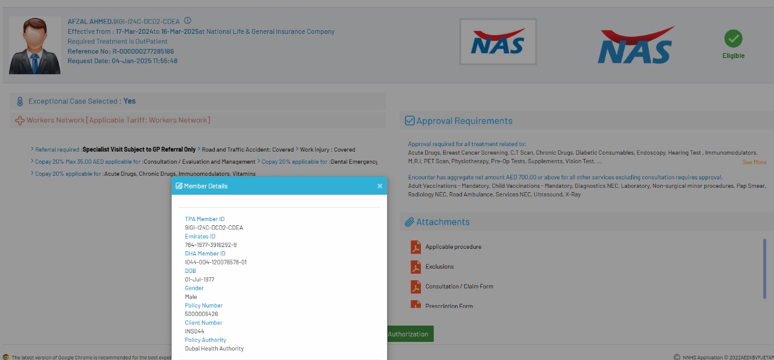
Task: Click the Gender value Male
Action: coord(191,297)
